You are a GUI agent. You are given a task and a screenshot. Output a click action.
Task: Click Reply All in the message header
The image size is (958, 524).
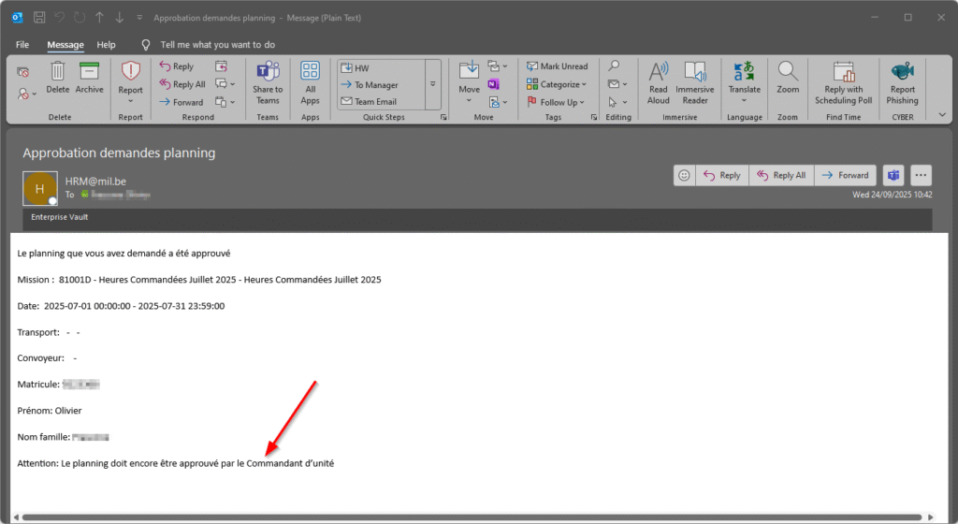coord(782,175)
